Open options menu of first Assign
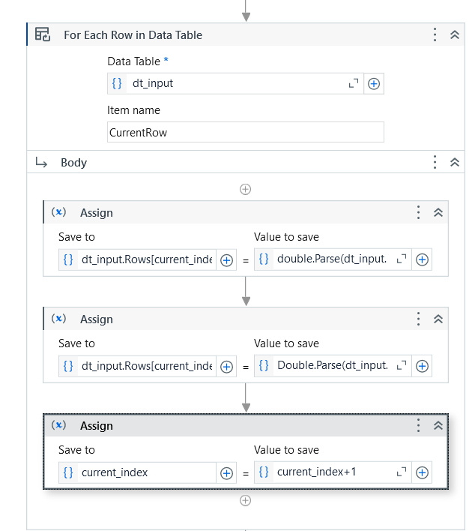The width and height of the screenshot is (475, 531). 419,212
